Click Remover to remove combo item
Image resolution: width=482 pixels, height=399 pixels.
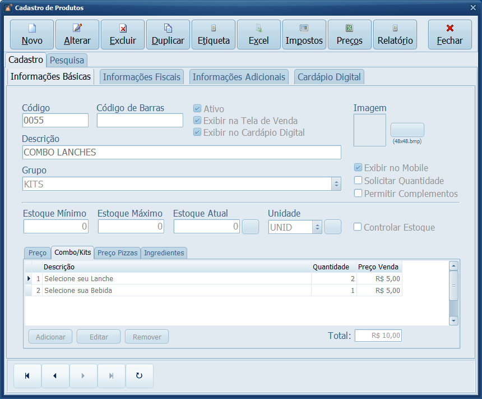click(147, 337)
